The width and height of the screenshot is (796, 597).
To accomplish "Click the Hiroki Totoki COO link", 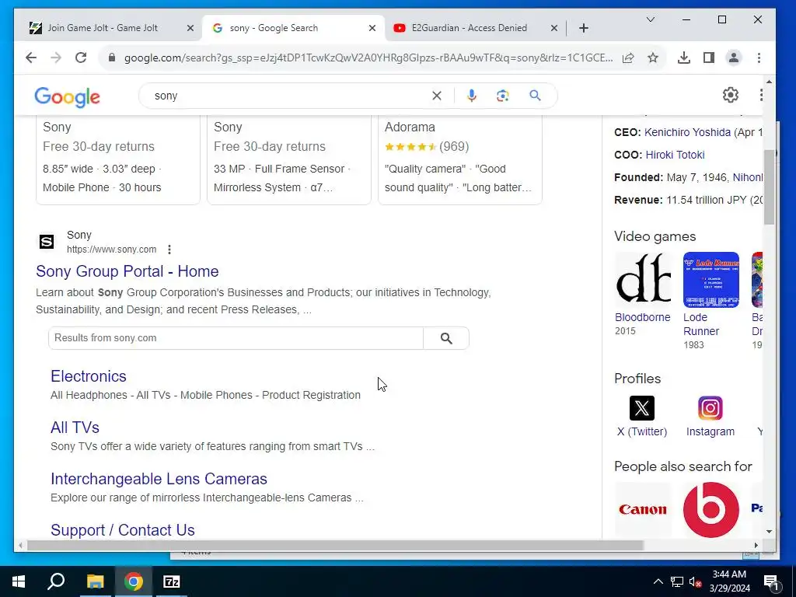I will 675,155.
